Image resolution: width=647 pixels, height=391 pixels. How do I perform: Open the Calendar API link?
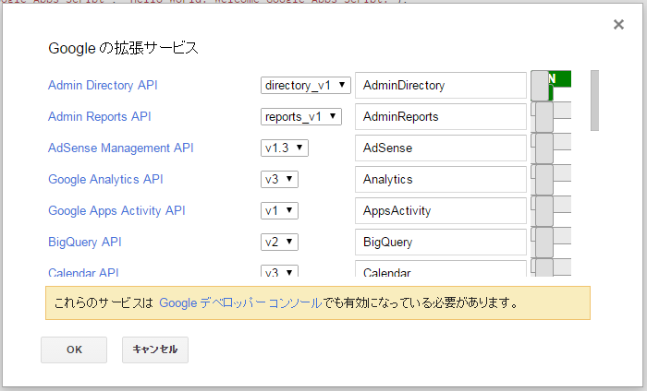pyautogui.click(x=83, y=272)
